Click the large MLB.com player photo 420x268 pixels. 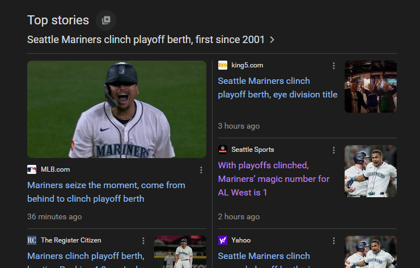(x=117, y=109)
